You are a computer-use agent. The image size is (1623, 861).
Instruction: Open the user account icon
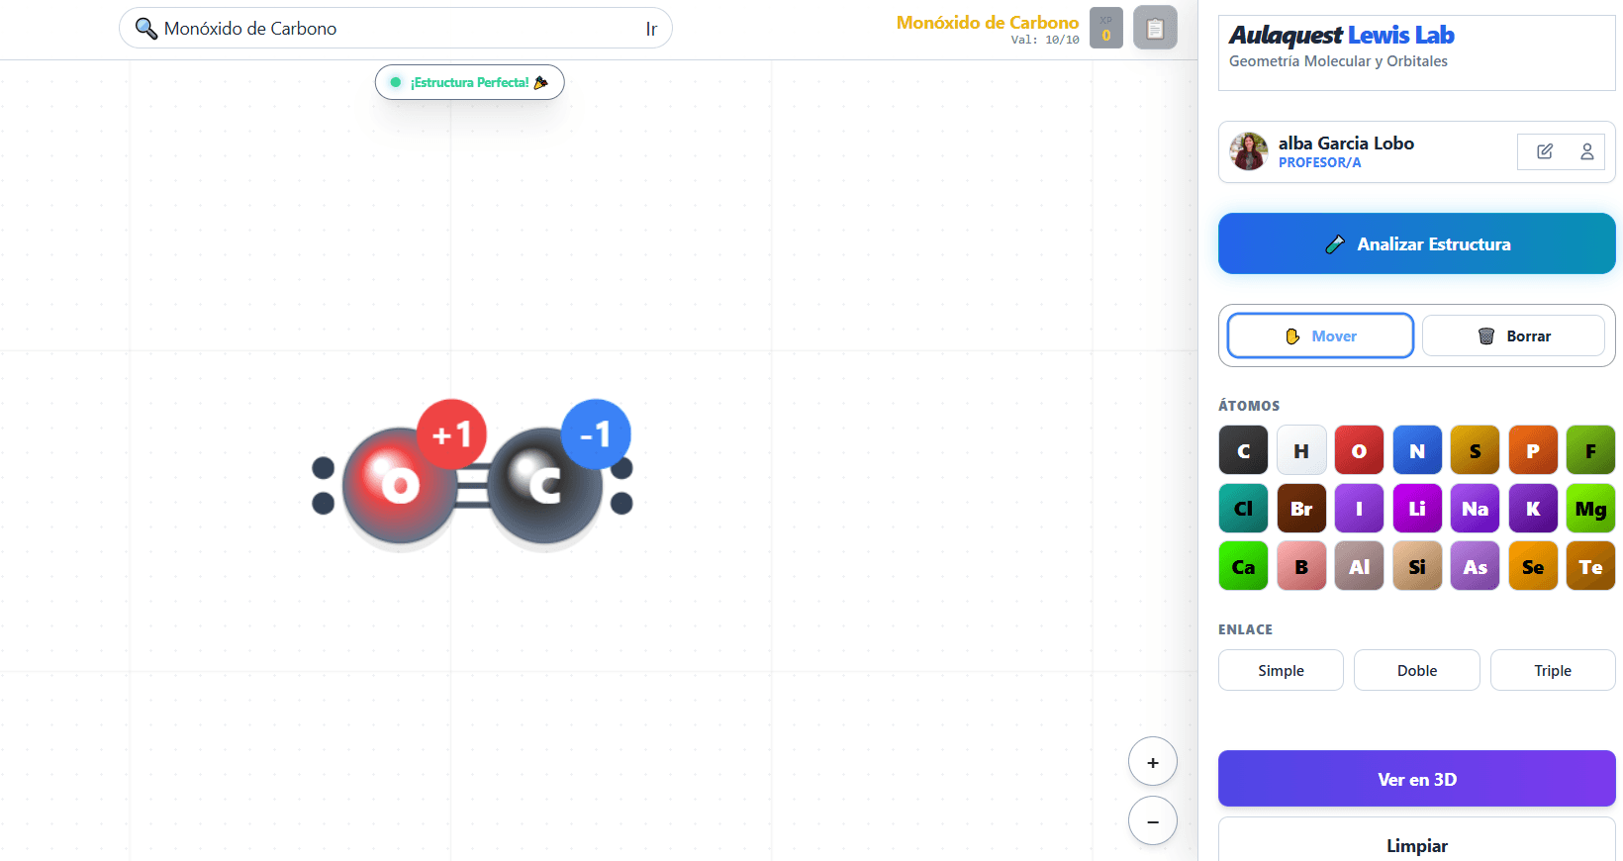[x=1587, y=151]
